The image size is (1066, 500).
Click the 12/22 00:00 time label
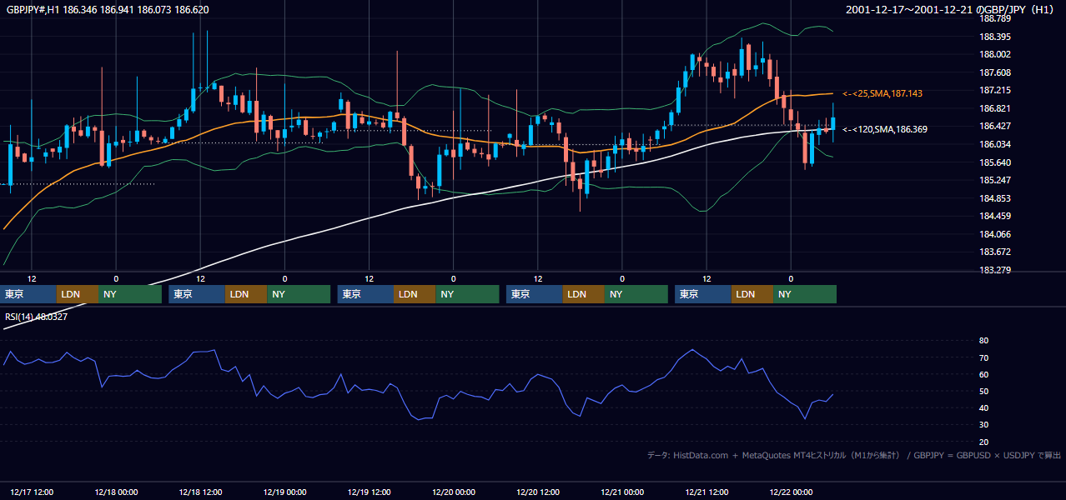[791, 492]
